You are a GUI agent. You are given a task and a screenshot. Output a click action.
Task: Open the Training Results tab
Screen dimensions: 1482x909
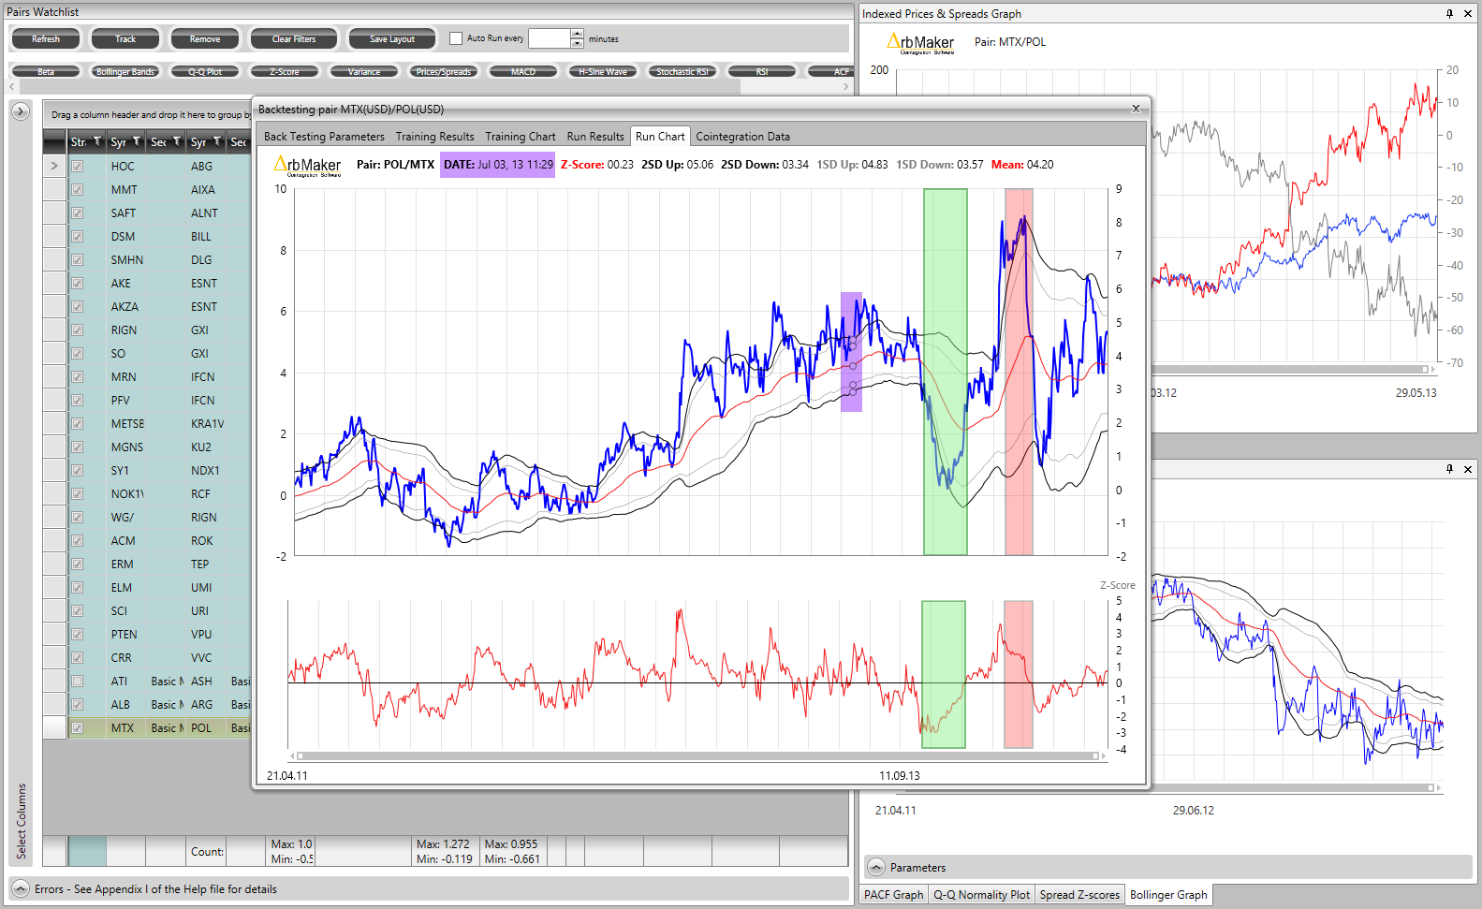point(434,137)
